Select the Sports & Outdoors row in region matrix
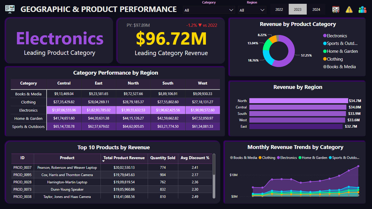 [x=29, y=127]
